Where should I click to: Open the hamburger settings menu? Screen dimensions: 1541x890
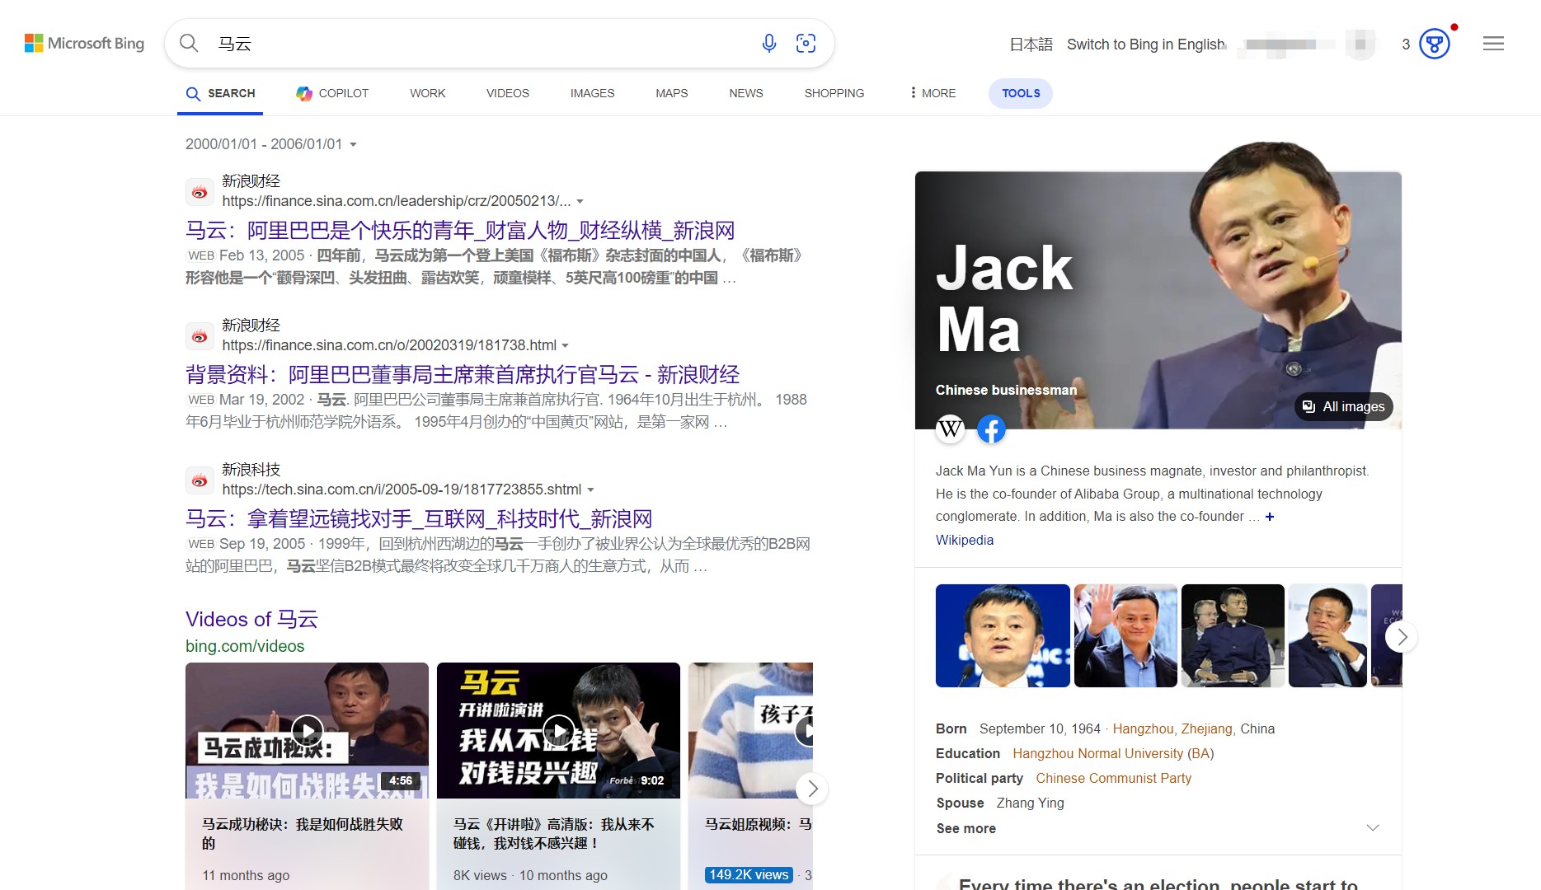coord(1493,44)
